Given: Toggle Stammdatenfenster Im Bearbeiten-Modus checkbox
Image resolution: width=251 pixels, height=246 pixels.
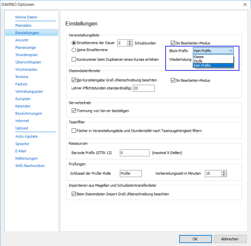Looking at the screenshot, I should click(173, 80).
